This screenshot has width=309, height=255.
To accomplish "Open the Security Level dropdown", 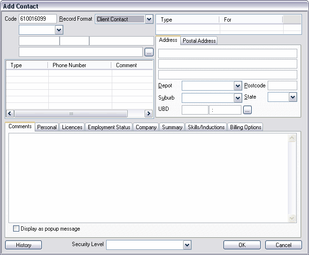I will pos(187,245).
